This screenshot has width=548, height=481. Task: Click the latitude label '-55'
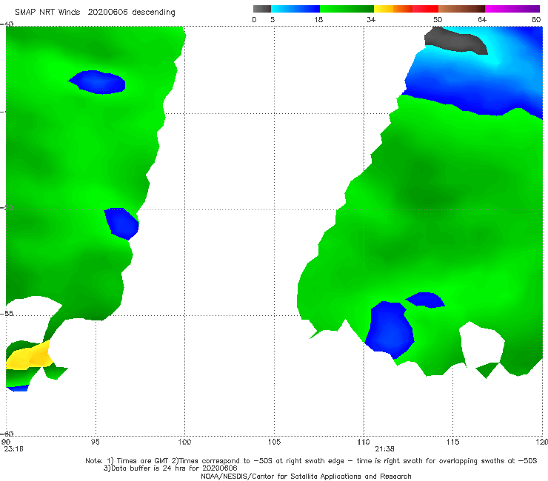(7, 314)
